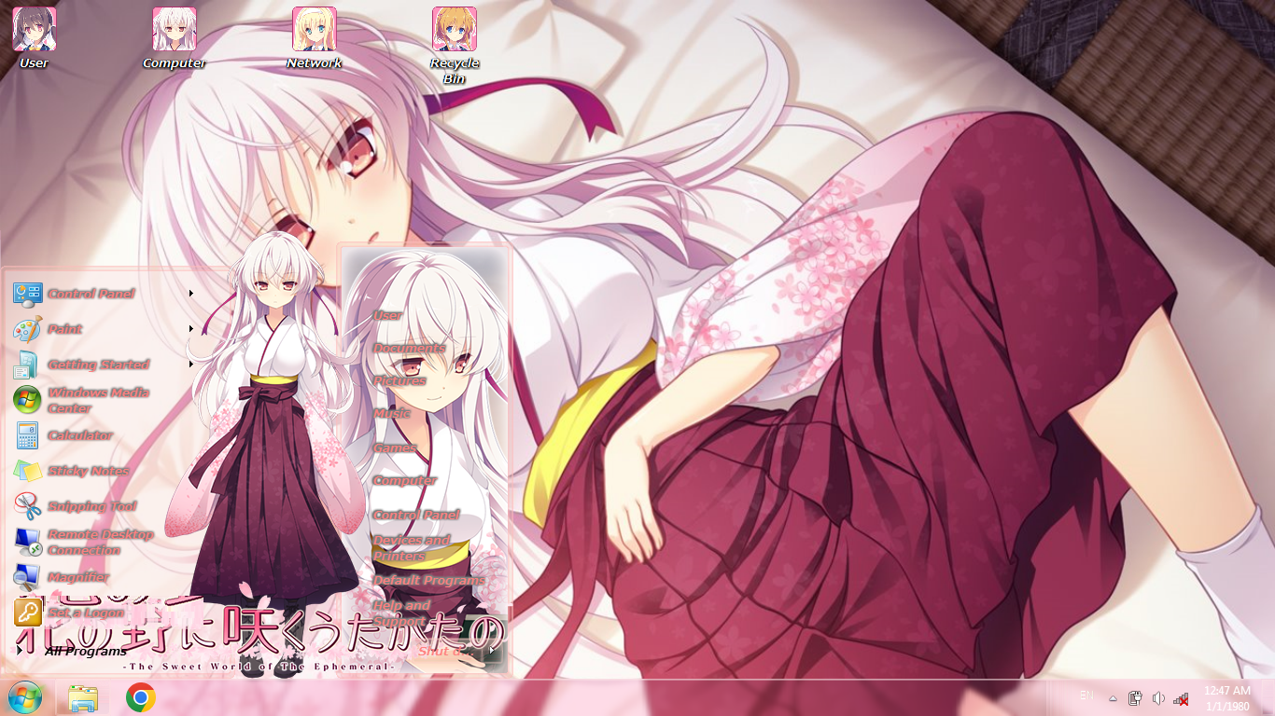Click the Windows Start orb
The image size is (1275, 716).
coord(24,697)
